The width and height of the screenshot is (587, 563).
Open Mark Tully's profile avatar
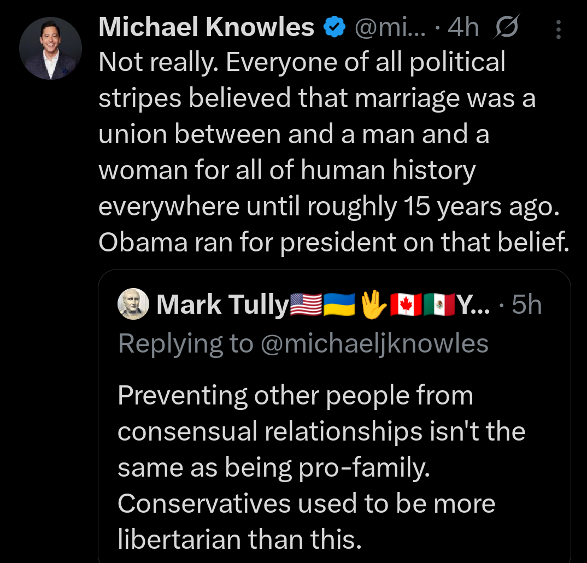pyautogui.click(x=133, y=304)
